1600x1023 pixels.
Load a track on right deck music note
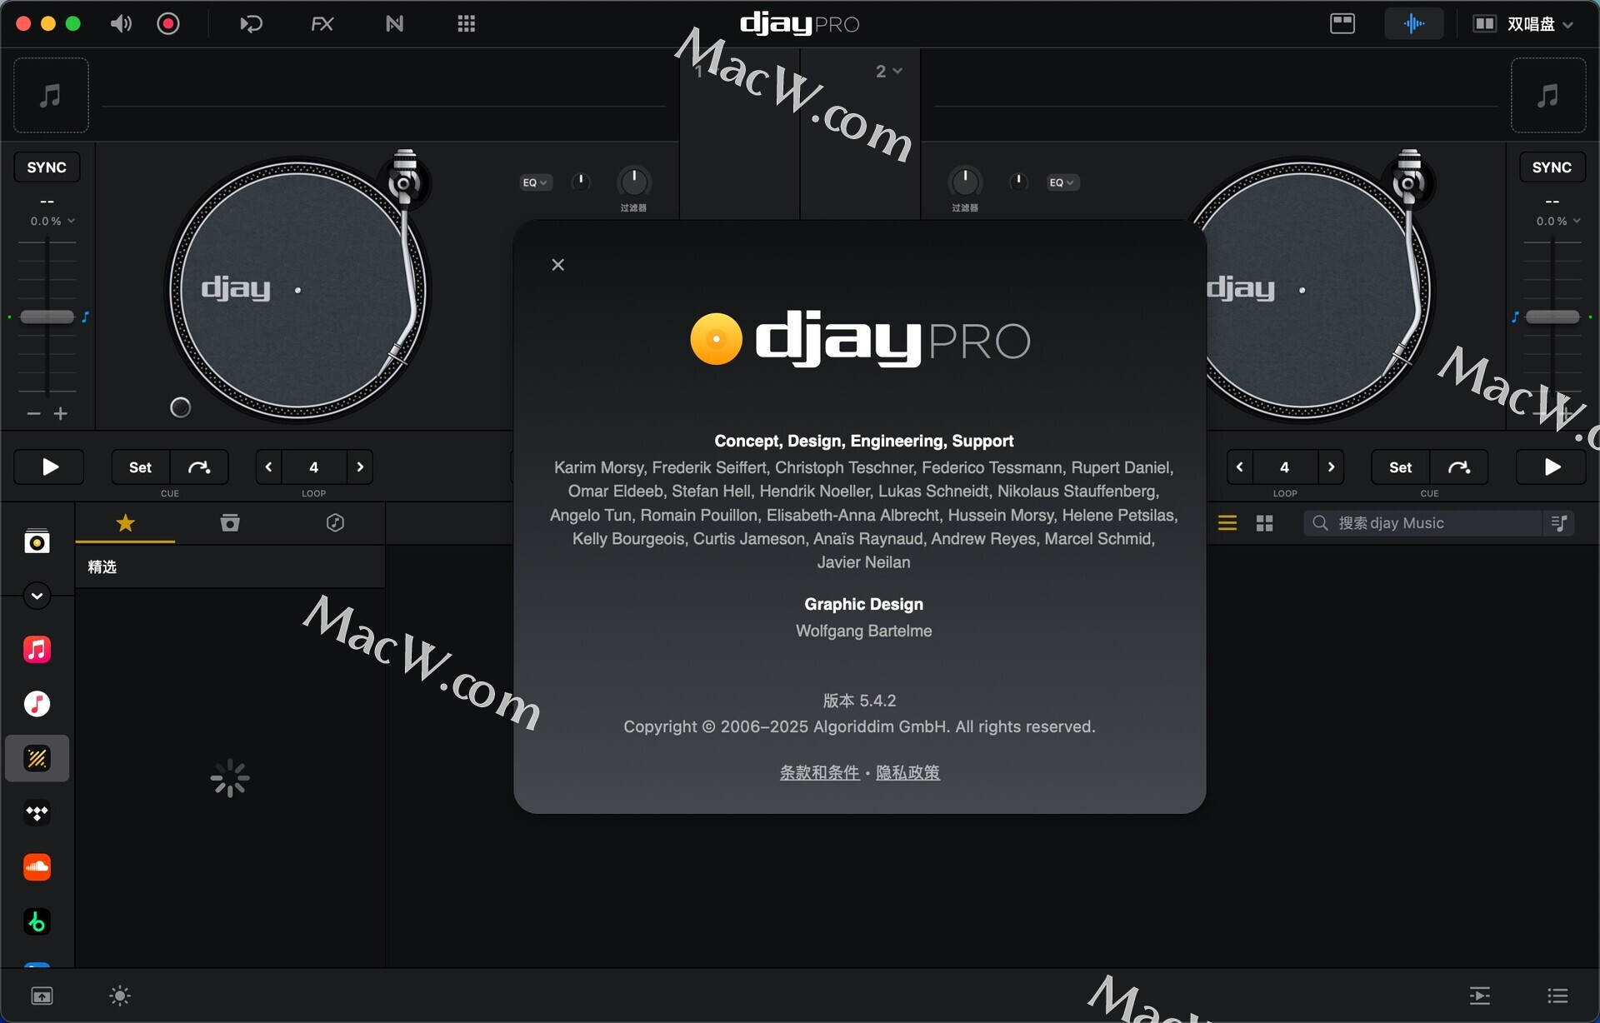(1548, 95)
